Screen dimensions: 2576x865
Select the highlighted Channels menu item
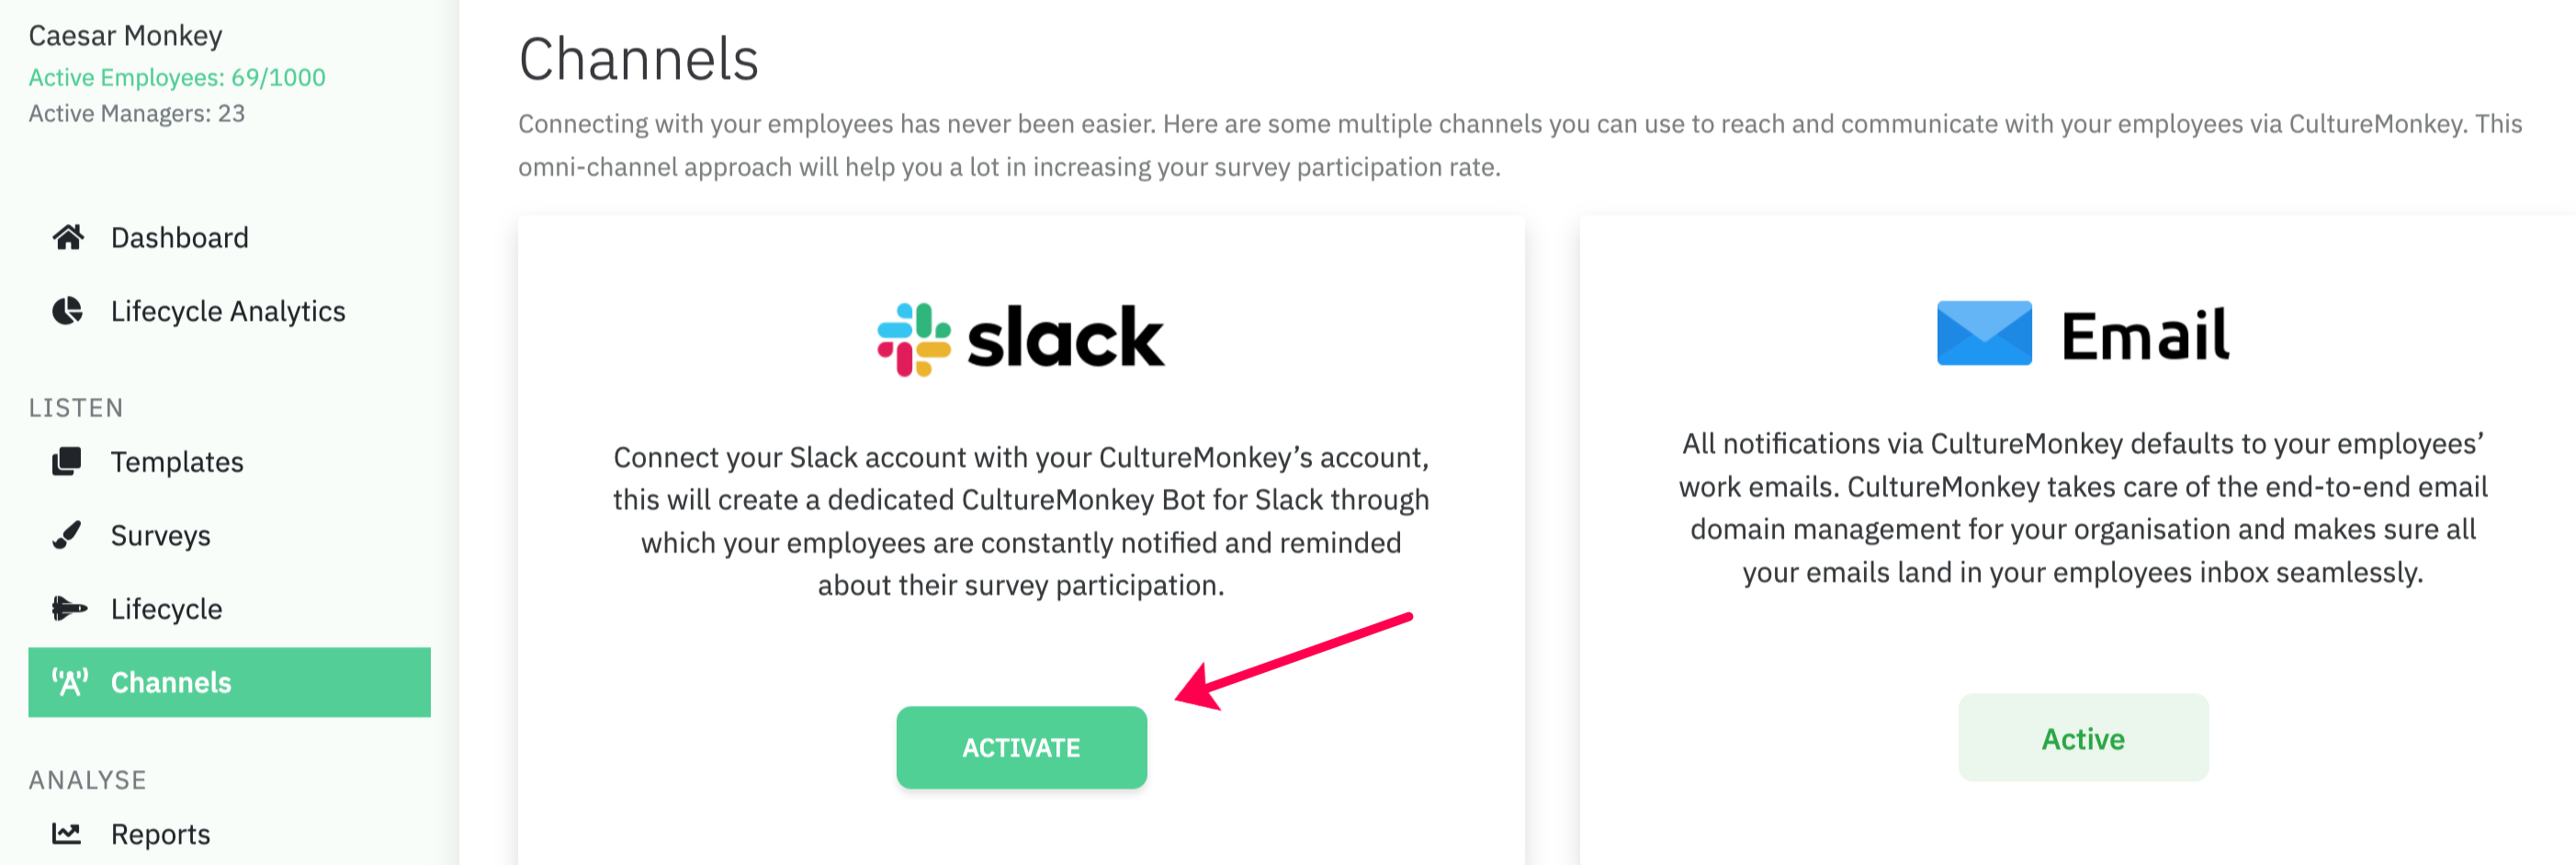coord(230,682)
